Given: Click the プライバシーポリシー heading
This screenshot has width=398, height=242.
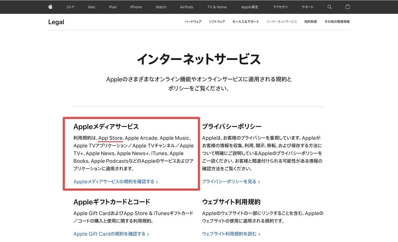Looking at the screenshot, I should tap(232, 127).
